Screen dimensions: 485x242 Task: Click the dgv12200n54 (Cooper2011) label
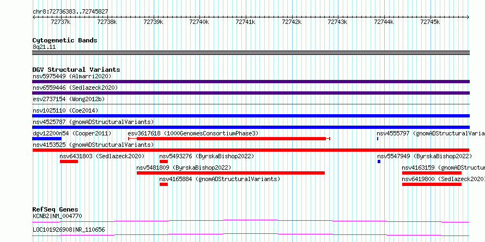point(72,133)
